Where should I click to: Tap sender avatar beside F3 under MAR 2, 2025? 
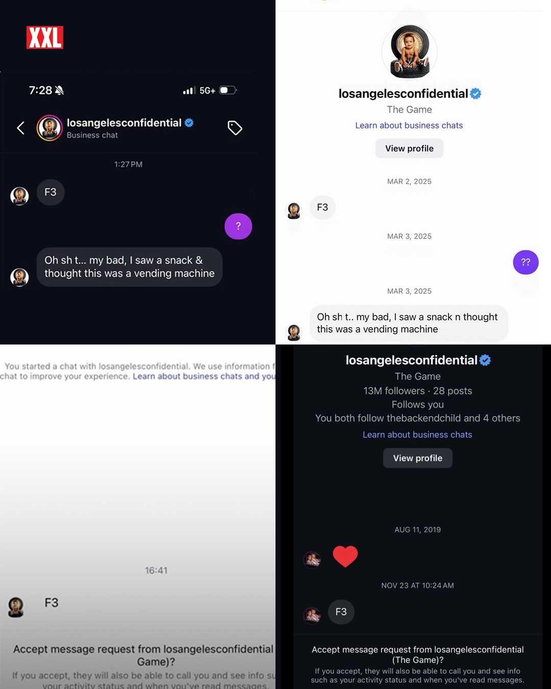point(294,211)
